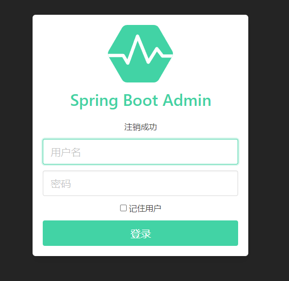This screenshot has width=289, height=281.
Task: Click the 用户名 placeholder text
Action: pos(66,152)
